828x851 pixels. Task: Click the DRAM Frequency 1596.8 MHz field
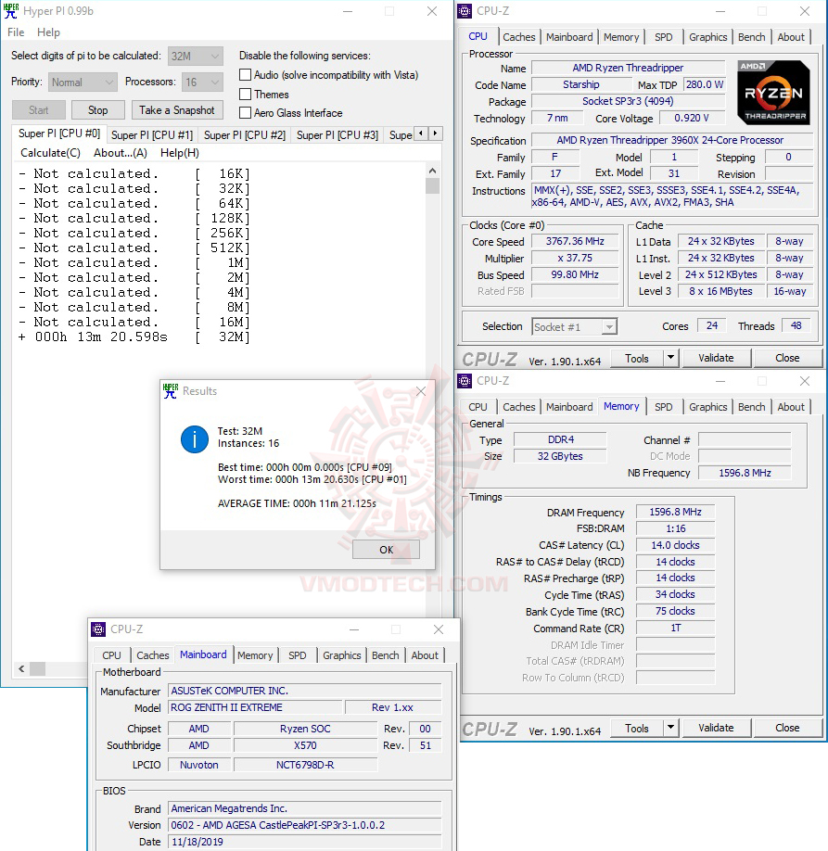click(x=675, y=512)
